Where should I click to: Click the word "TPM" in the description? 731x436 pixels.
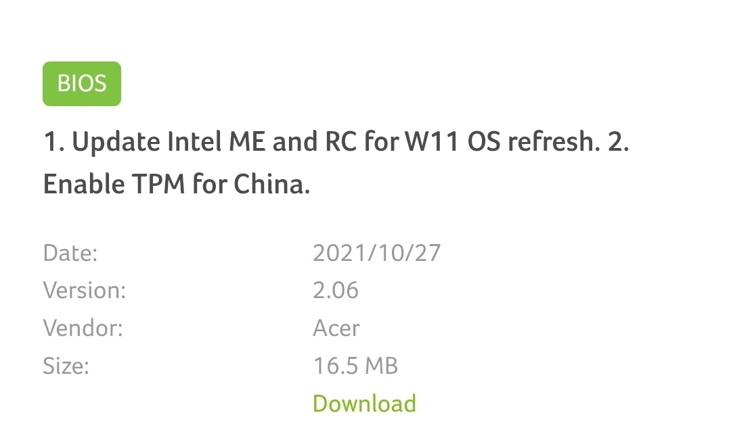point(158,184)
